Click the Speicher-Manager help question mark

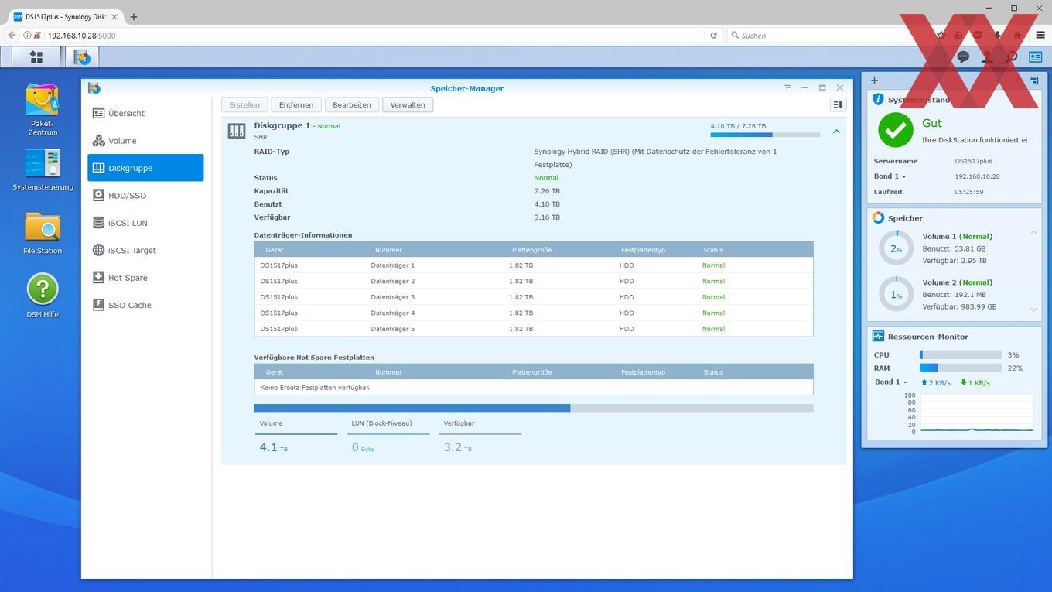(x=787, y=88)
